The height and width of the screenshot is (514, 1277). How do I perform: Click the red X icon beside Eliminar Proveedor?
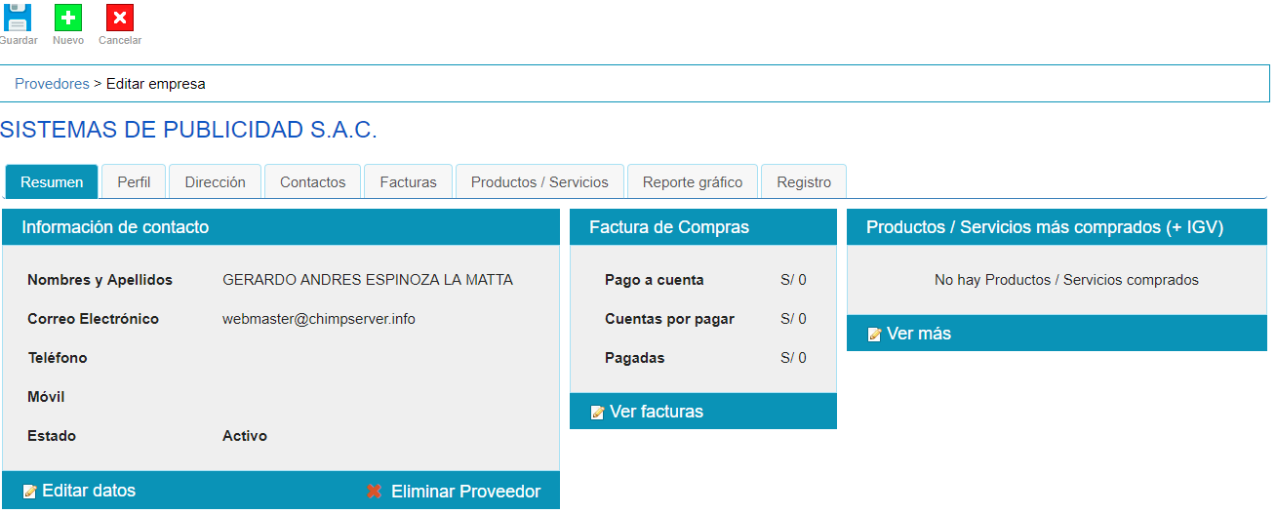tap(374, 492)
